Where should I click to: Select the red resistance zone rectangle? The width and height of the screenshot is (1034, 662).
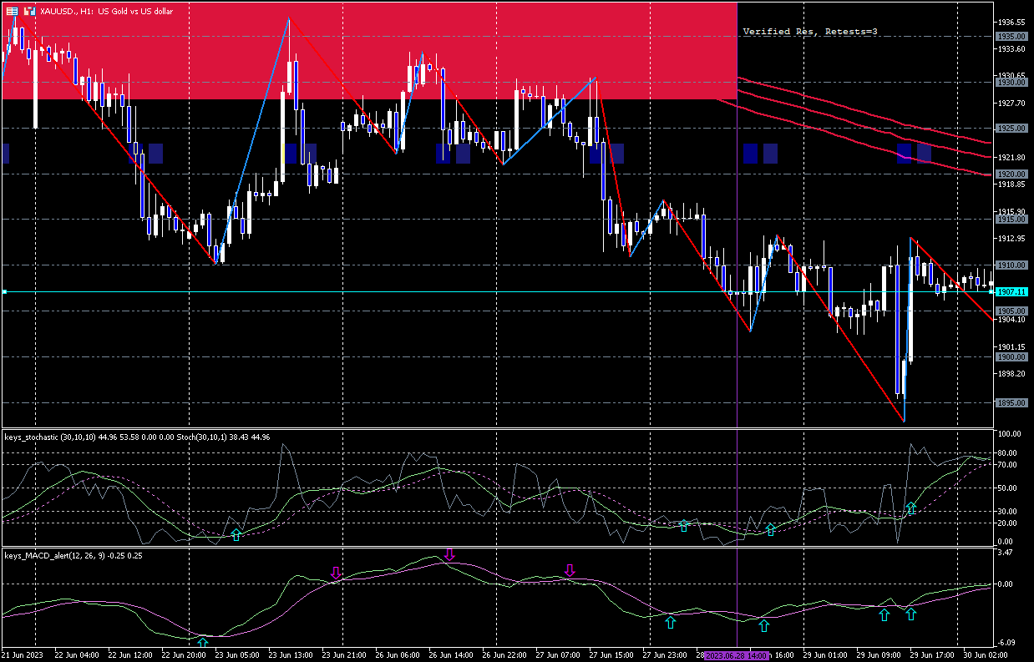pos(369,50)
